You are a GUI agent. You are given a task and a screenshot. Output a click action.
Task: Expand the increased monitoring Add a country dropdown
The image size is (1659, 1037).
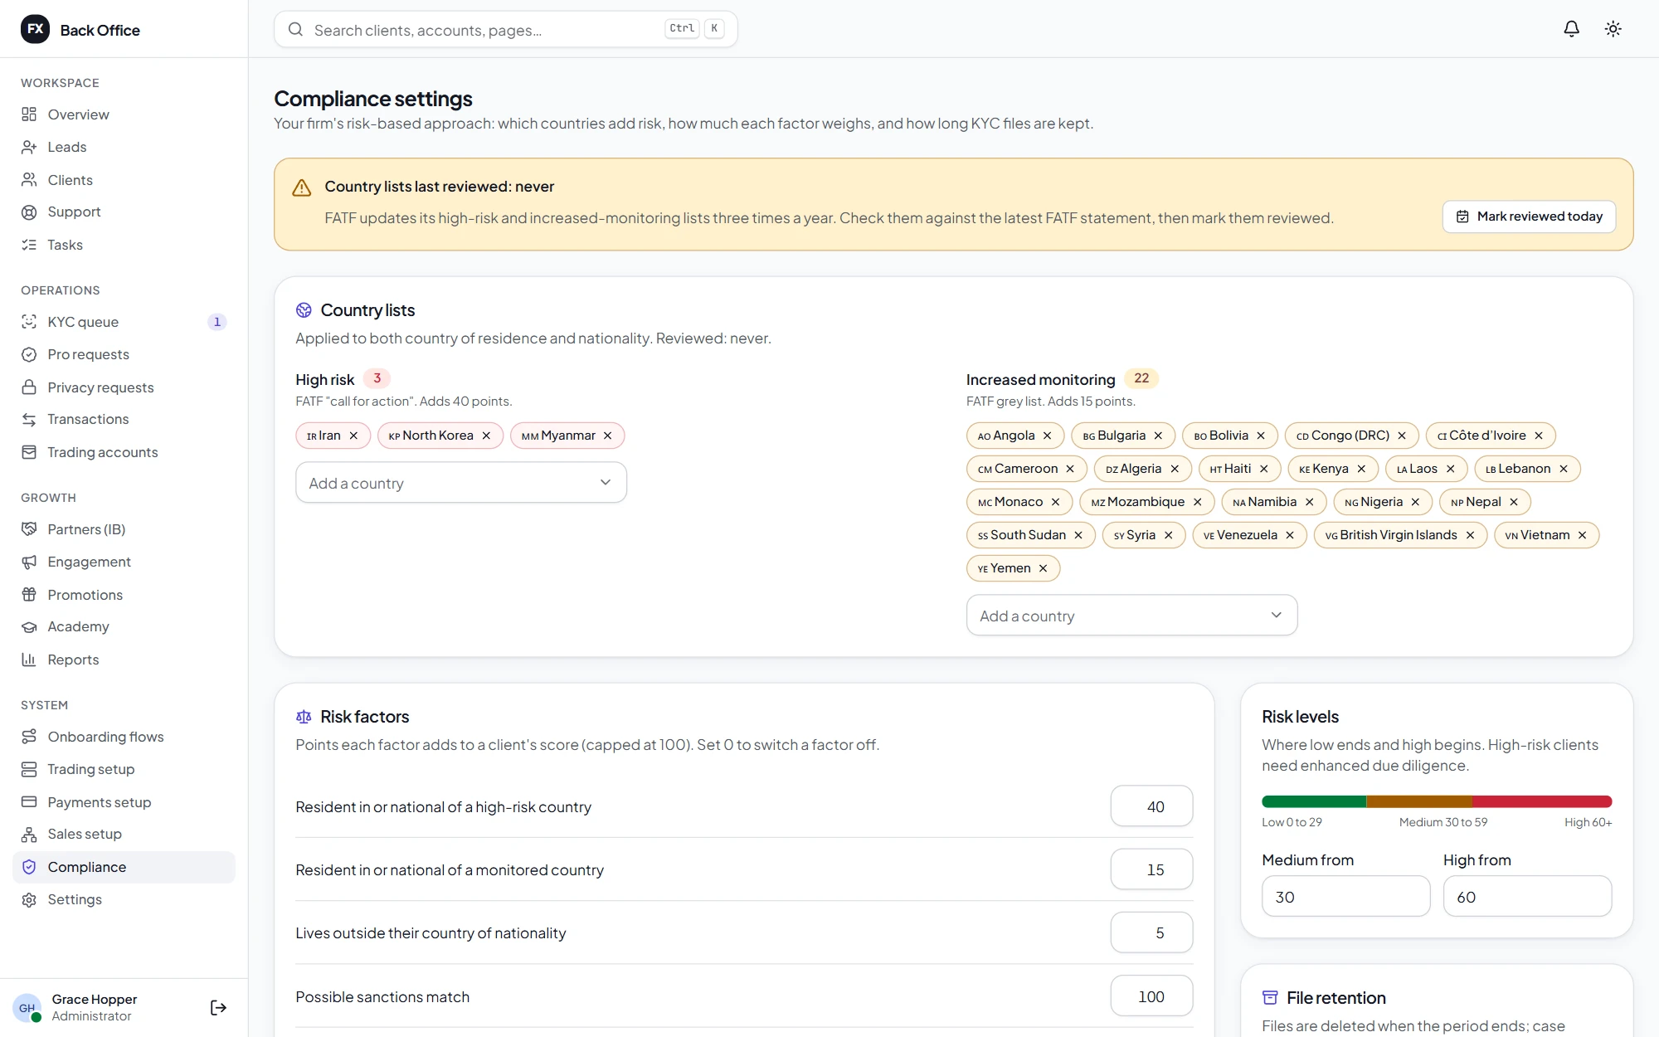point(1131,616)
